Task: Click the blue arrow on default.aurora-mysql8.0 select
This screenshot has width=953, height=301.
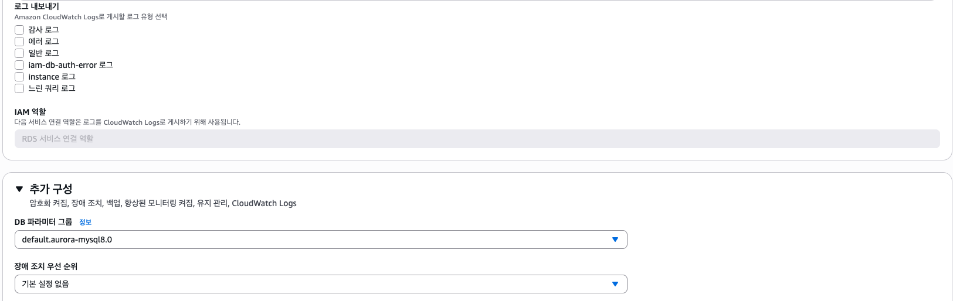Action: [615, 240]
